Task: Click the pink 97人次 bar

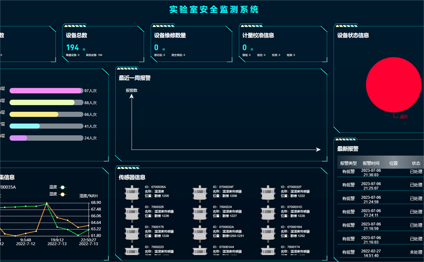Action: coord(46,91)
